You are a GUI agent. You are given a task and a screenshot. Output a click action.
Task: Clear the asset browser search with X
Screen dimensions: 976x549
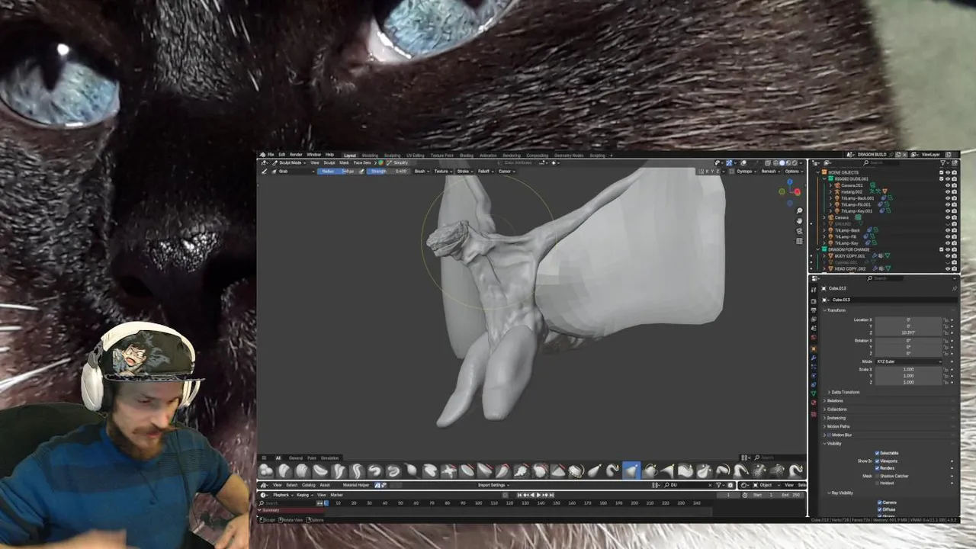(x=709, y=485)
